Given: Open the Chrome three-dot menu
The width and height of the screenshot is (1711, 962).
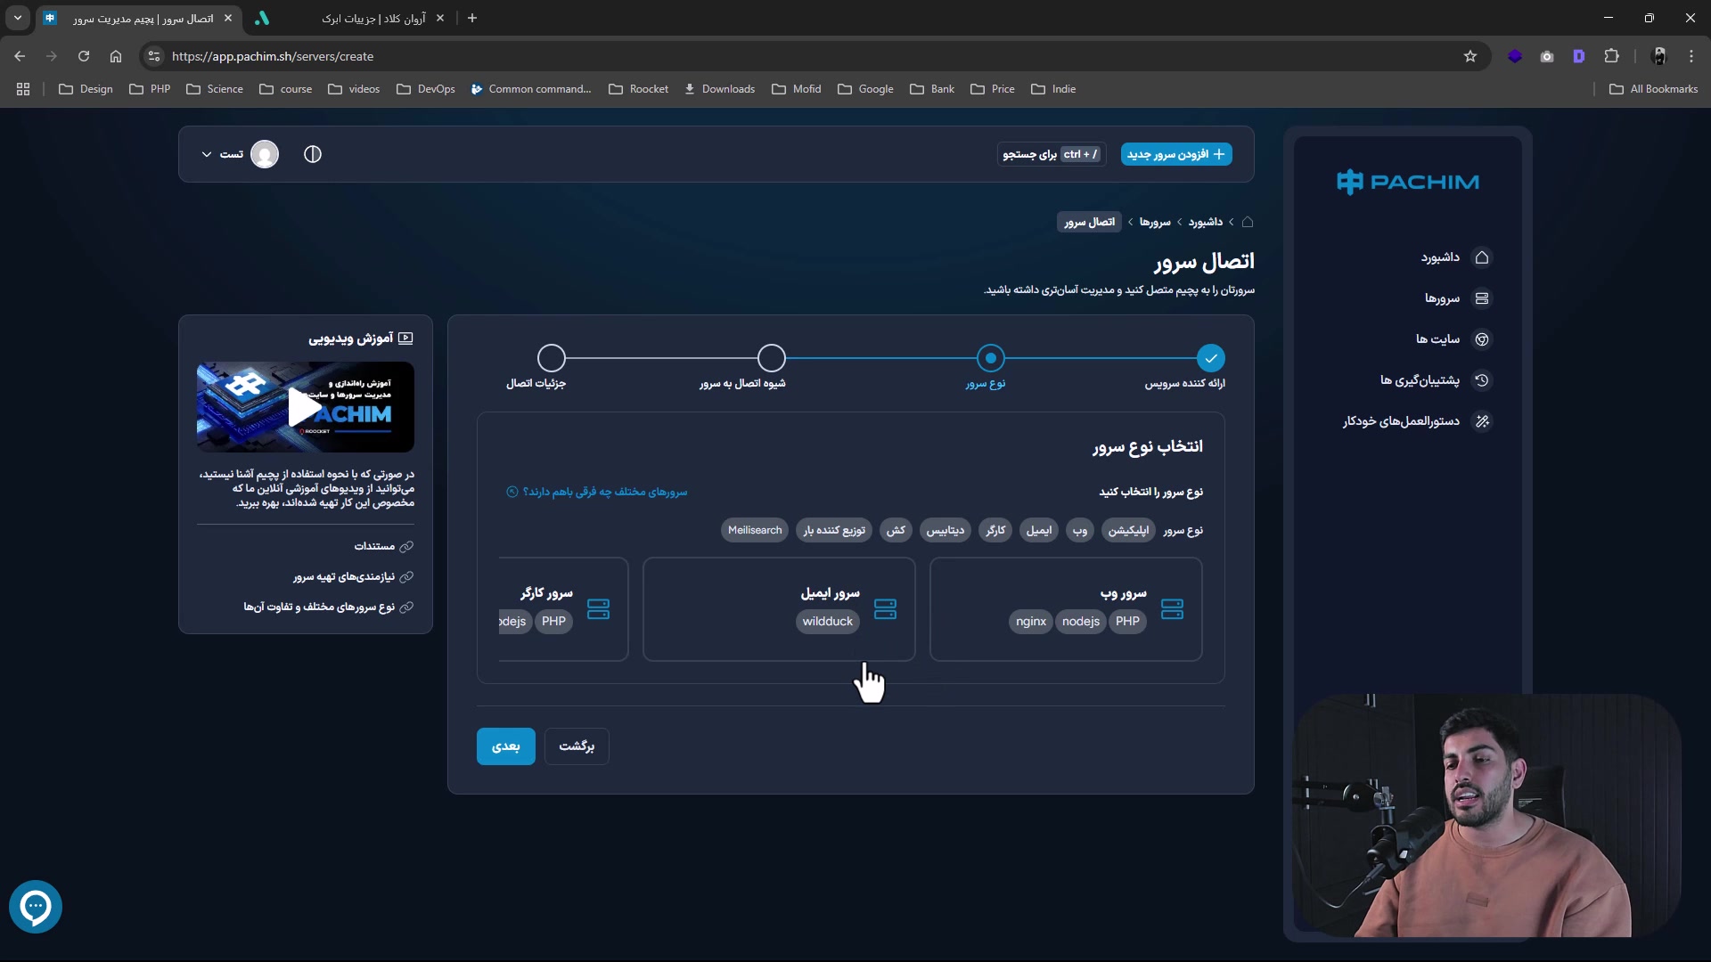Looking at the screenshot, I should (x=1691, y=56).
